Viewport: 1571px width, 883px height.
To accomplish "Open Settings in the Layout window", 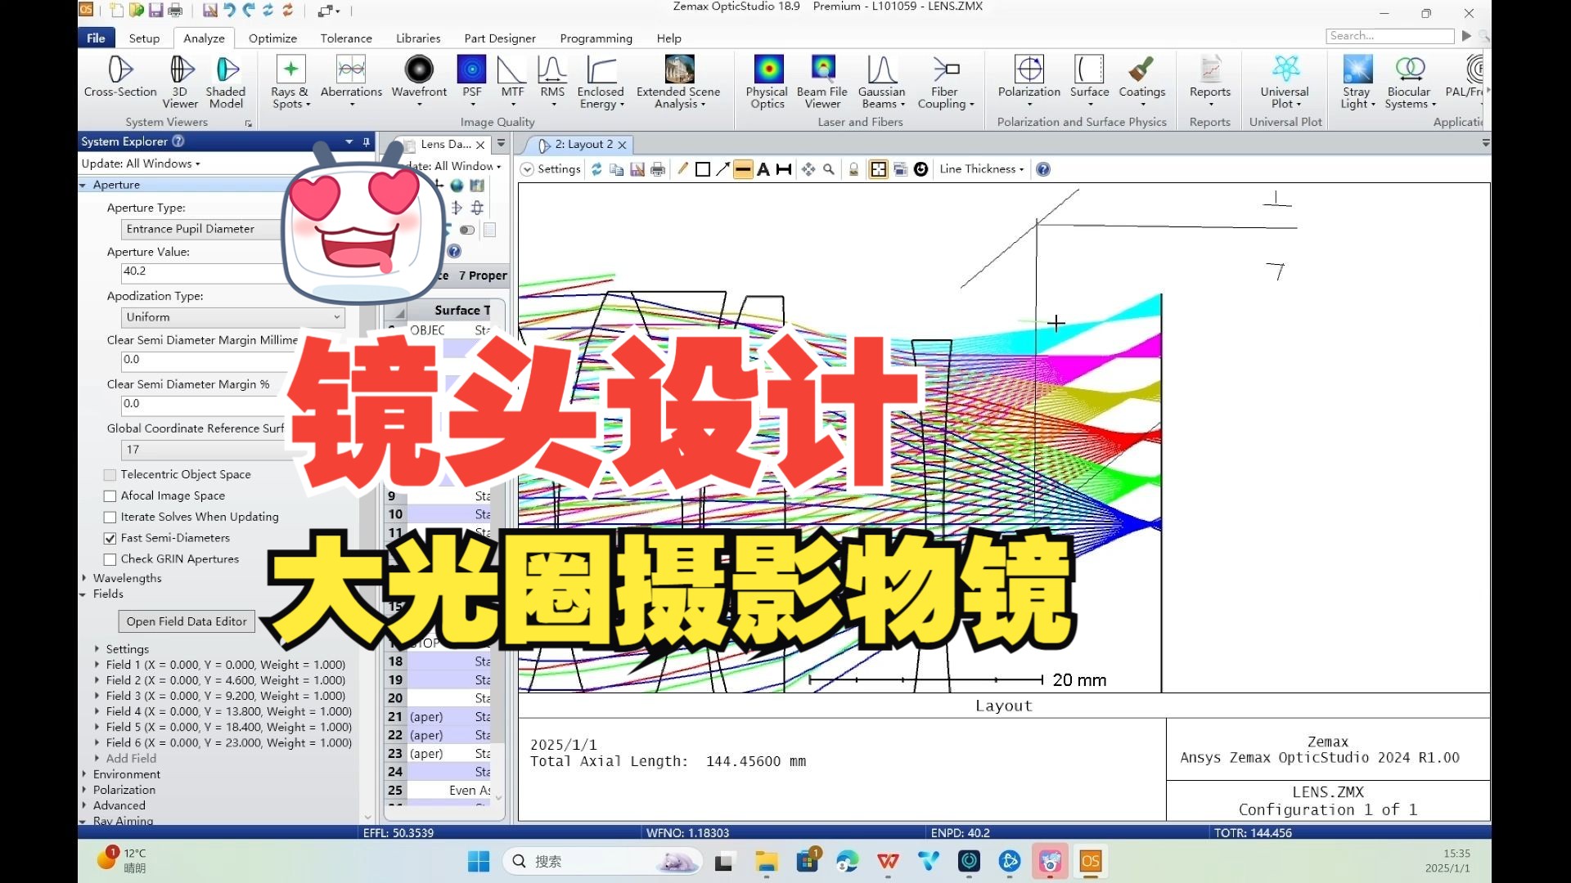I will coord(550,169).
